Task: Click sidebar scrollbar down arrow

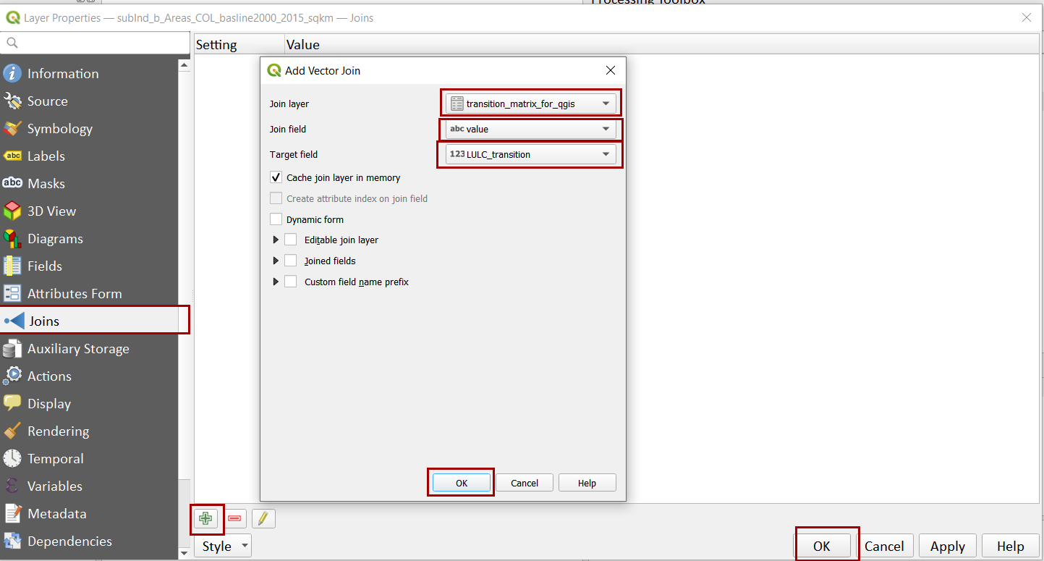Action: (x=184, y=553)
